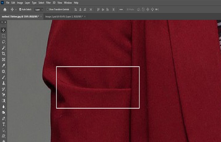Open the Layer auto-select dropdown
This screenshot has width=221, height=142.
coord(39,9)
